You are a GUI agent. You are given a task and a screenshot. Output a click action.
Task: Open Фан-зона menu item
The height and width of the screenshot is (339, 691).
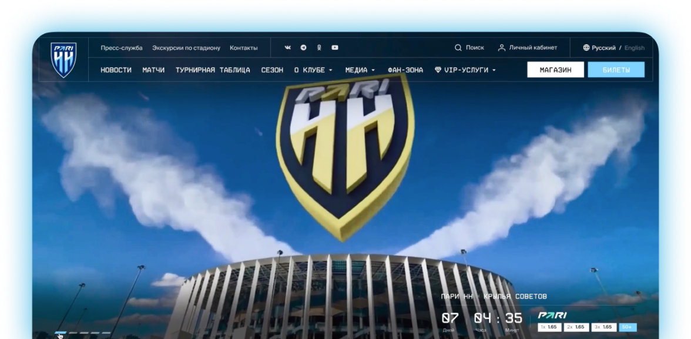405,70
